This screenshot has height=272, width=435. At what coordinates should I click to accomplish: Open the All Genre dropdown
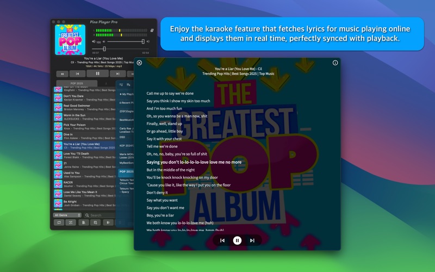point(67,215)
